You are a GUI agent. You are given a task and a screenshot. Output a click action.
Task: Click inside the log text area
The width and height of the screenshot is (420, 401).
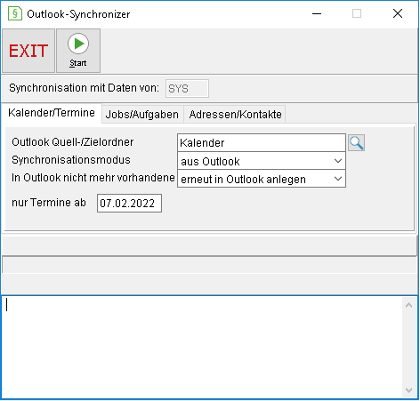[x=202, y=348]
